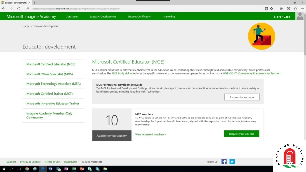Click the Microsoft Imagine Academy logo text
Image resolution: width=306 pixels, height=172 pixels.
(31, 16)
